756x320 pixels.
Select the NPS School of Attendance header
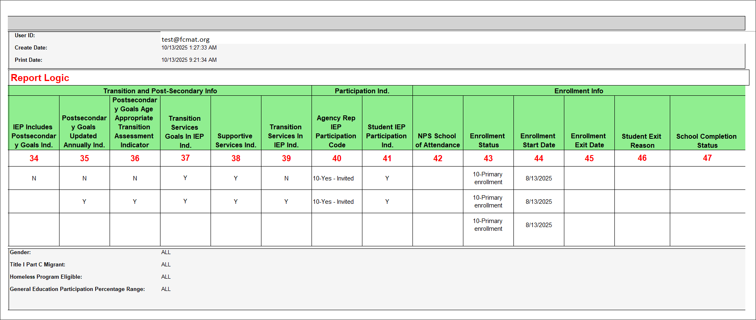(438, 140)
